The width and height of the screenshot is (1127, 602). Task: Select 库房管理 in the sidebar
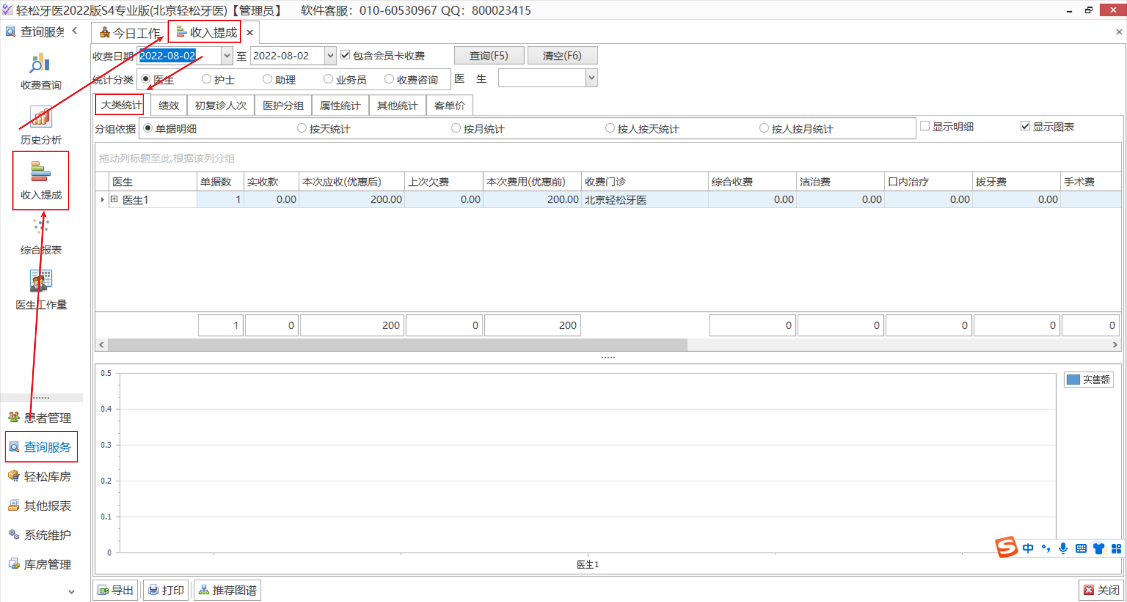coord(40,564)
